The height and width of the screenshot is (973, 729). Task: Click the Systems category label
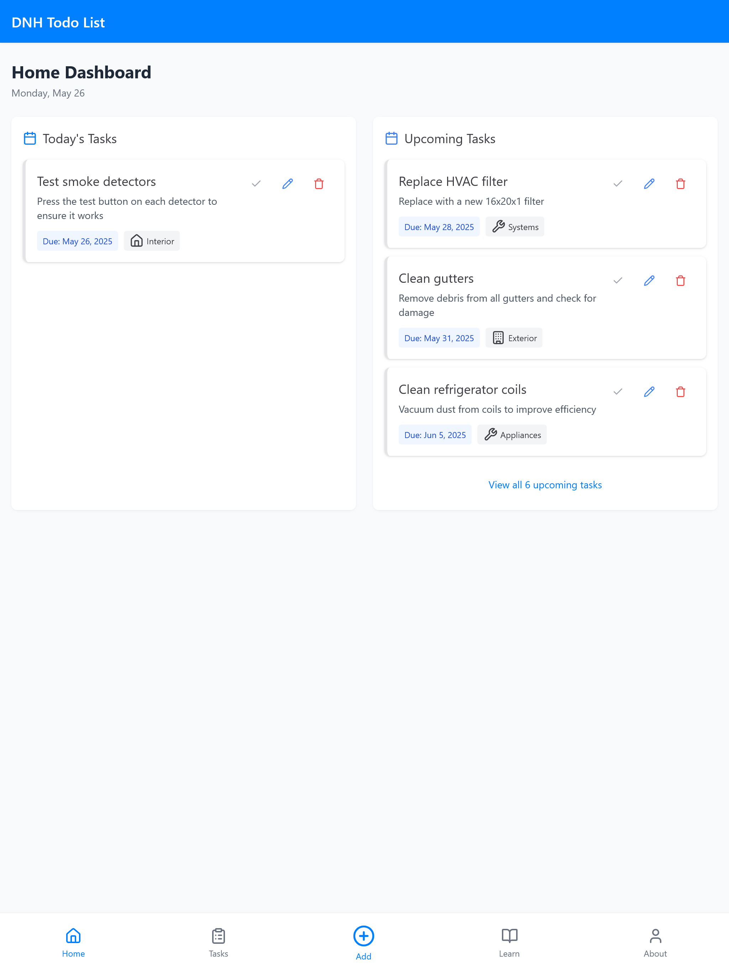point(523,228)
